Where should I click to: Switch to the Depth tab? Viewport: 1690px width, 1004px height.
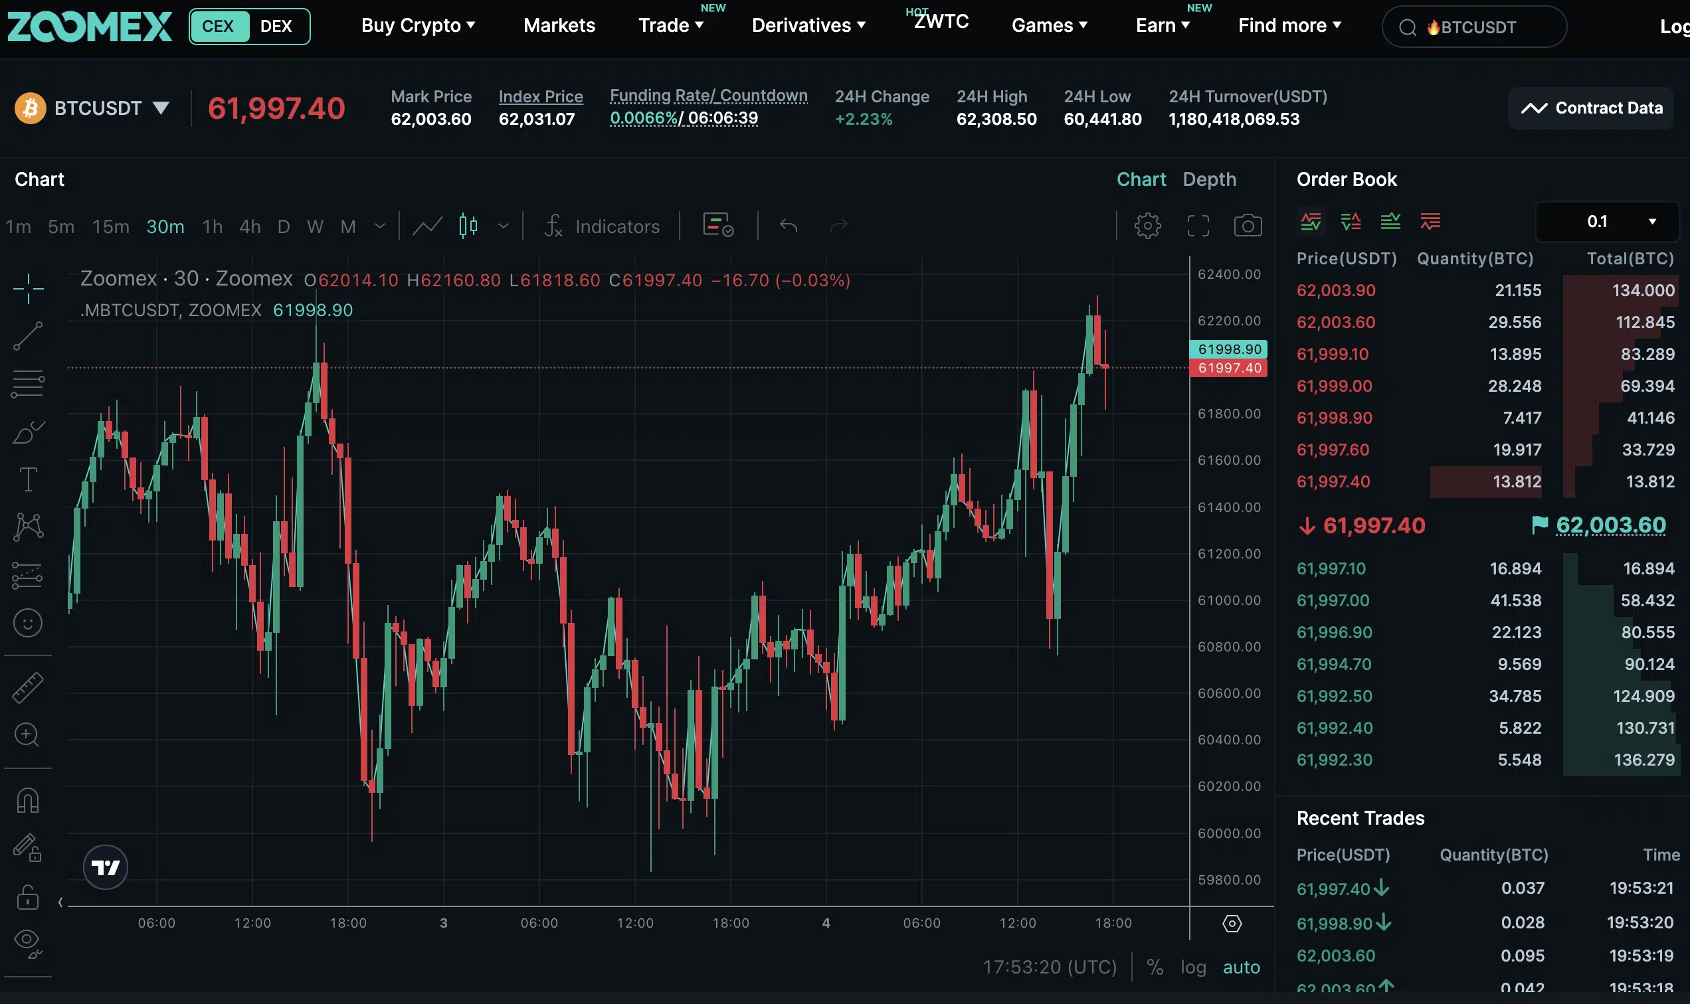[1209, 179]
